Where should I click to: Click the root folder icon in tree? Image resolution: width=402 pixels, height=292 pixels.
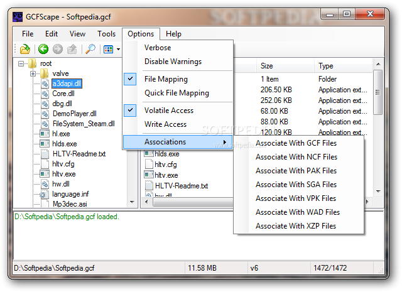(32, 63)
